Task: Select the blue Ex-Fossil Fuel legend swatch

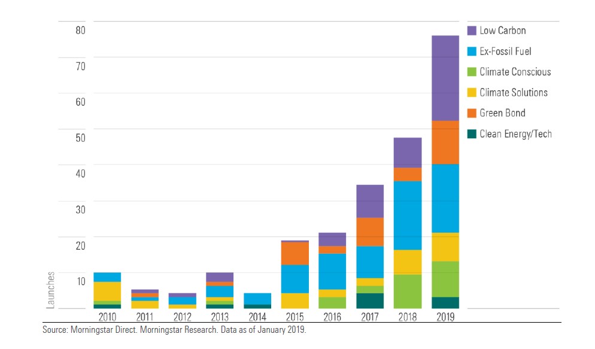Action: [472, 51]
